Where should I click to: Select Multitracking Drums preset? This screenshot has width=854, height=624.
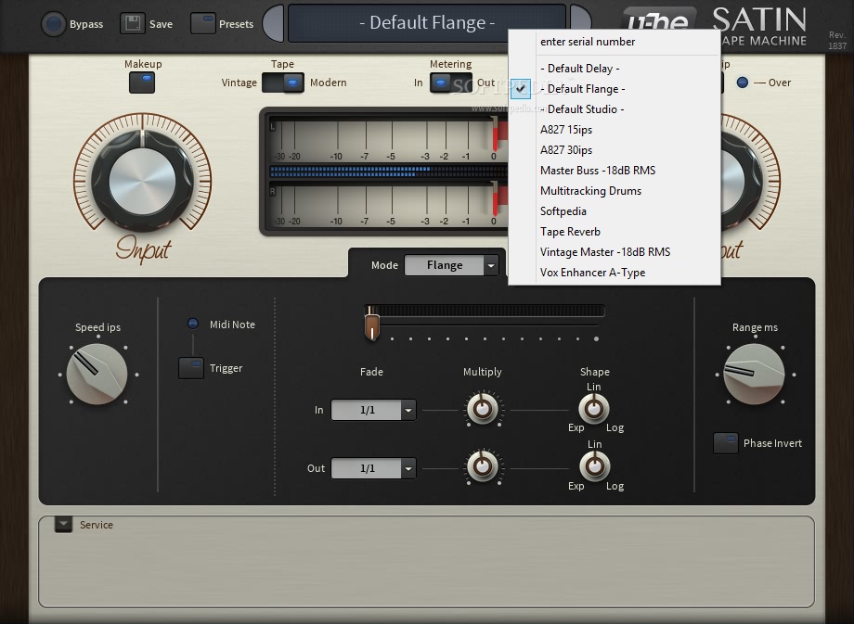point(615,191)
